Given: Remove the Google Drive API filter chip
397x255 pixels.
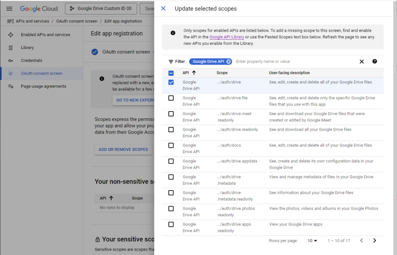Looking at the screenshot, I should pyautogui.click(x=229, y=61).
